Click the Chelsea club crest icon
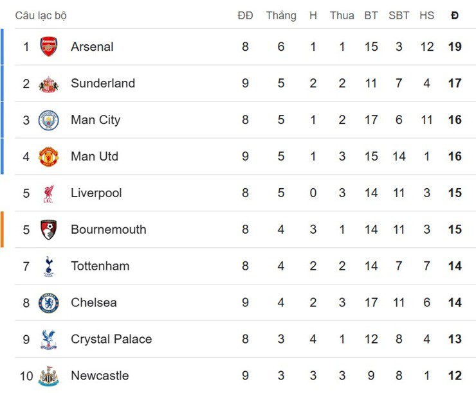Screen dimensions: 476x393 [49, 303]
